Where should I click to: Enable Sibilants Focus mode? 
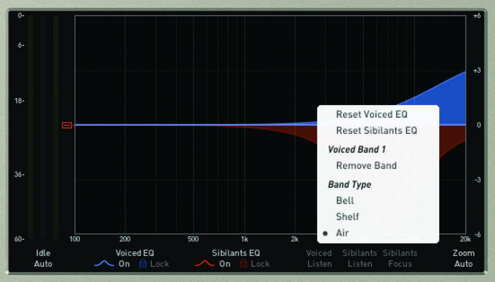[400, 258]
